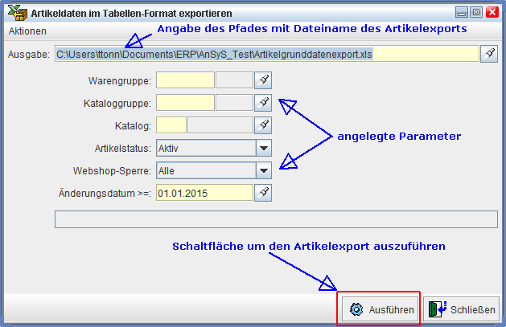Click the Änderungsdatum date picker icon

(x=263, y=192)
